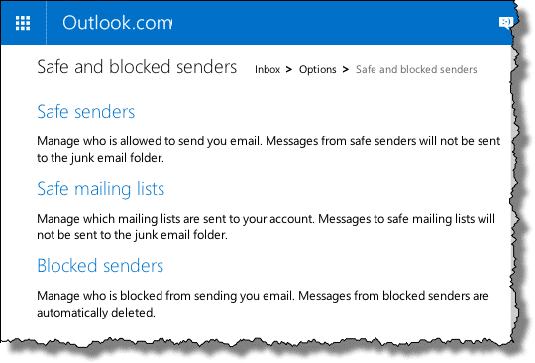The width and height of the screenshot is (535, 363).
Task: Click 'not be sent to the junk email folder.'
Action: coord(132,235)
